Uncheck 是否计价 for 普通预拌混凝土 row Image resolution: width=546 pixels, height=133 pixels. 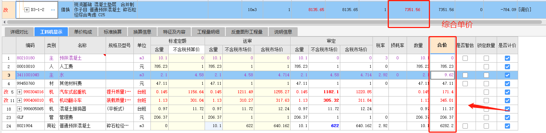(x=507, y=126)
